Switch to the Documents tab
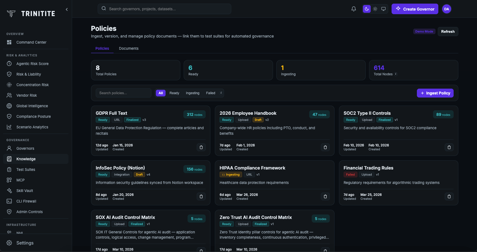Screen dimensions: 477x252 click(129, 48)
